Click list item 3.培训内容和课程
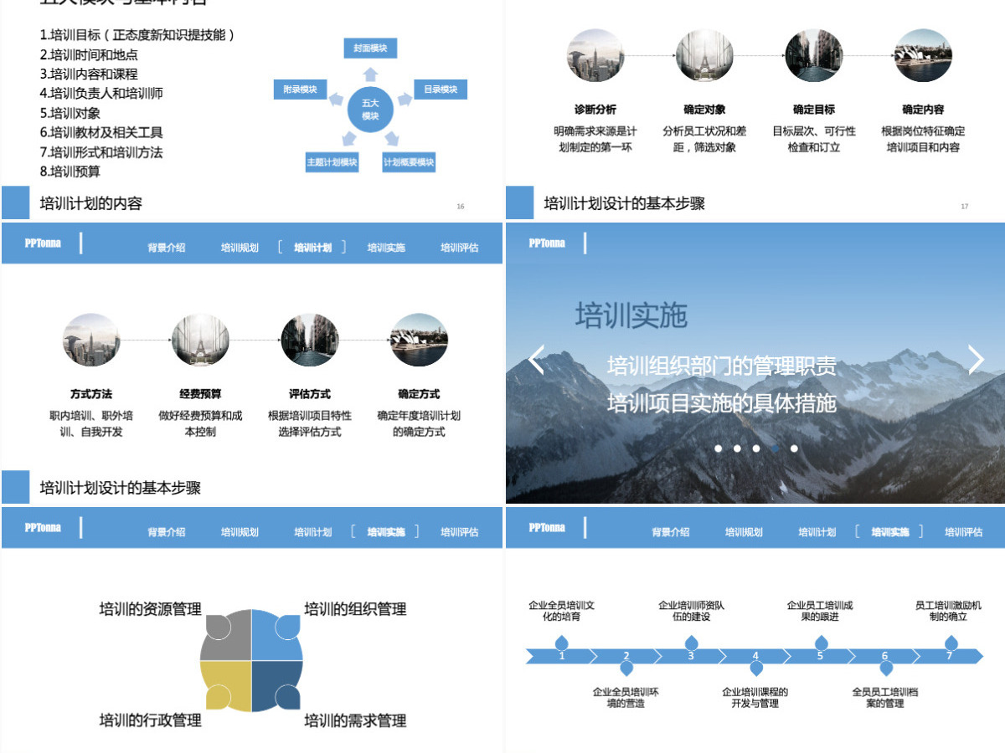This screenshot has width=1005, height=753. tap(89, 74)
